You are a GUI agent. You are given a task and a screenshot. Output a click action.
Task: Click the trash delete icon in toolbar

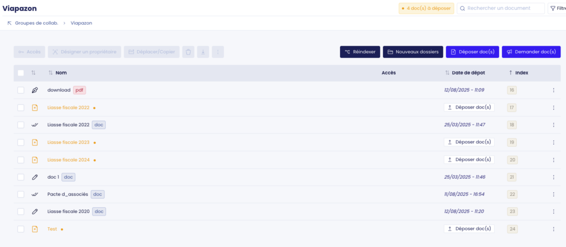(188, 52)
